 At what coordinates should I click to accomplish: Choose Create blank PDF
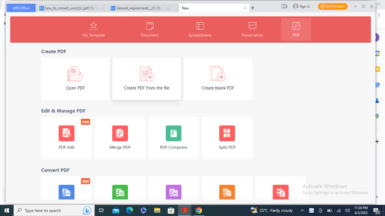coord(218,79)
